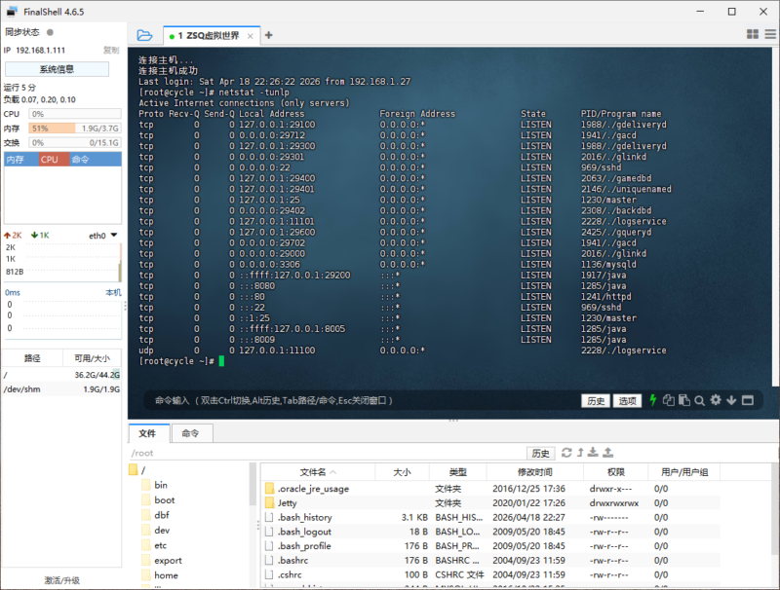
Task: Search terminal output with magnifier icon
Action: 699,400
